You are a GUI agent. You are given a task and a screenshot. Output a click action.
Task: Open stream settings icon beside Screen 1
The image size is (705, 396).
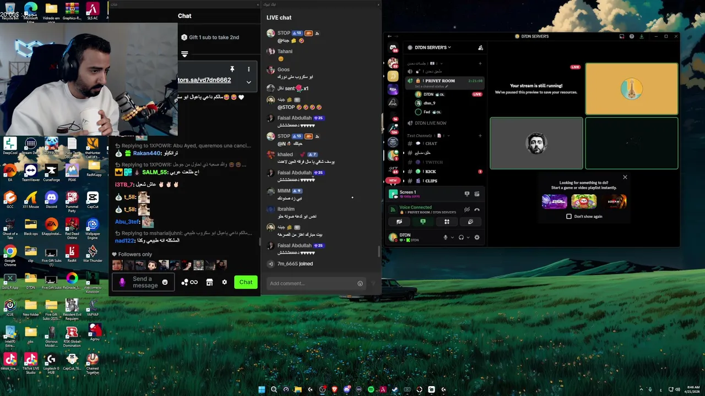click(477, 194)
